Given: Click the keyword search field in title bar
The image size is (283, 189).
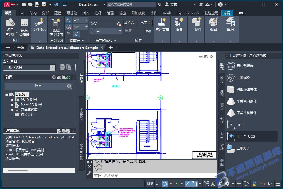Looking at the screenshot, I should click(131, 4).
